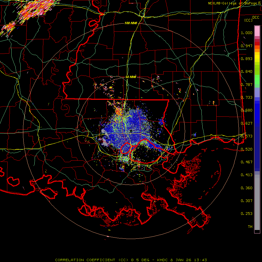
Task: Click the 50 NMI range ring label
Action: (x=131, y=77)
